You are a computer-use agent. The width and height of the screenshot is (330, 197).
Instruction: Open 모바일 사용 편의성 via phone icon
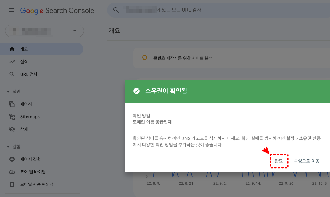click(12, 184)
